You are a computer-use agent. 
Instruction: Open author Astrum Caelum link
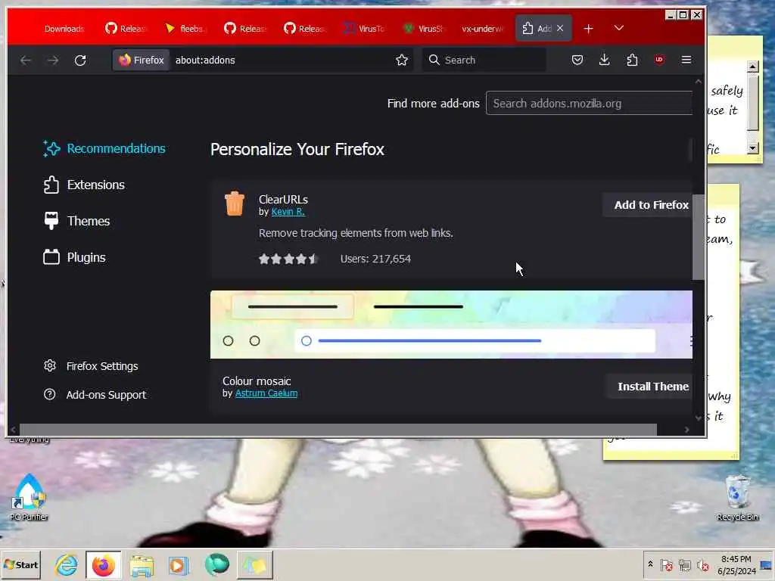(266, 393)
